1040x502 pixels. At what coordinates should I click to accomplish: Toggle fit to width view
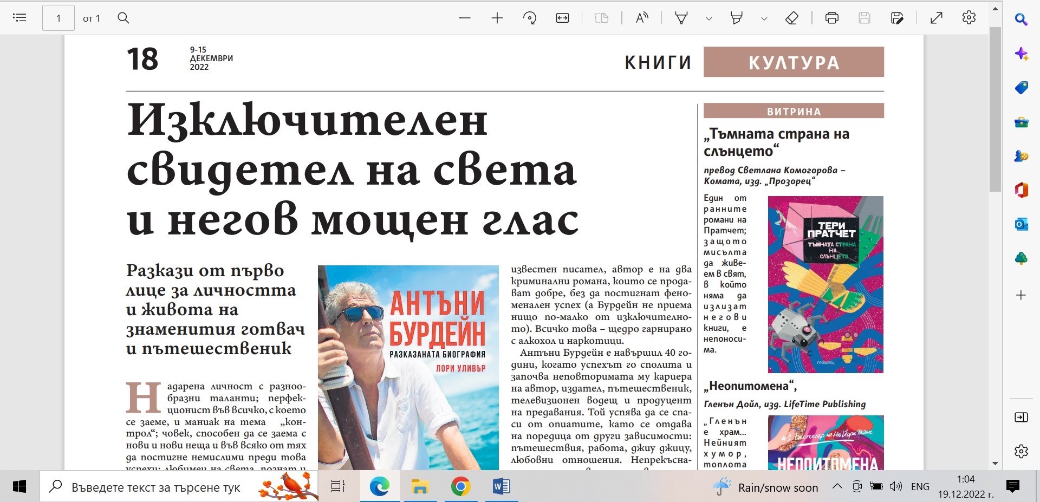(563, 18)
